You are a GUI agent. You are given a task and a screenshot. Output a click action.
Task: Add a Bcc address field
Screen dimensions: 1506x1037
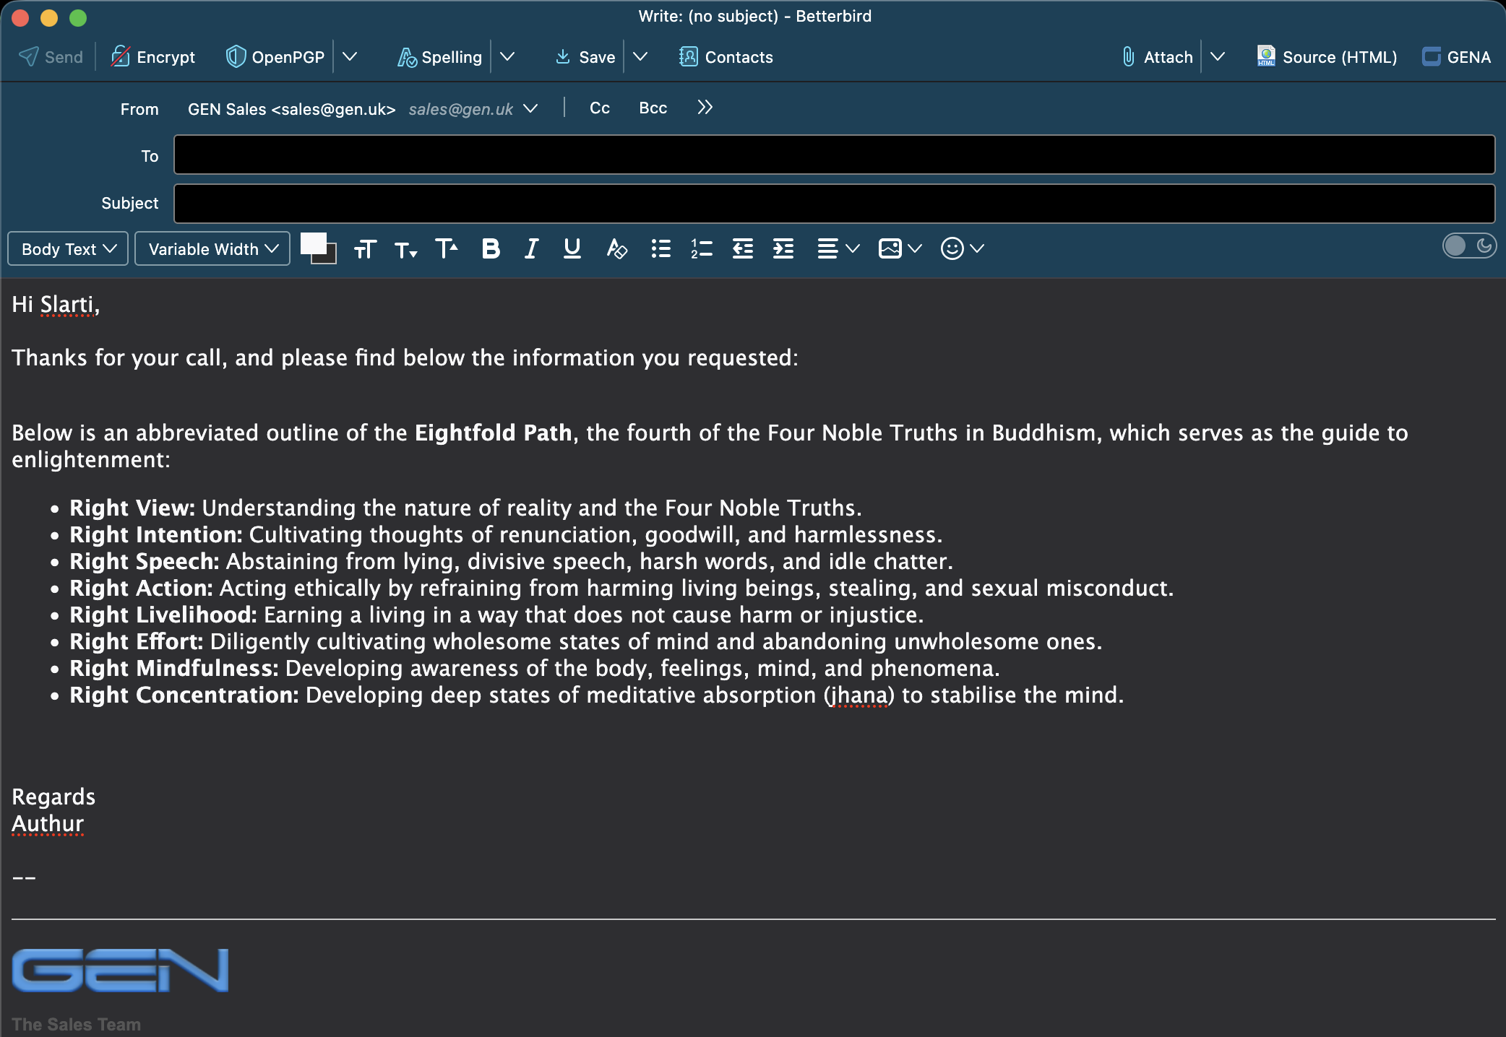tap(653, 108)
